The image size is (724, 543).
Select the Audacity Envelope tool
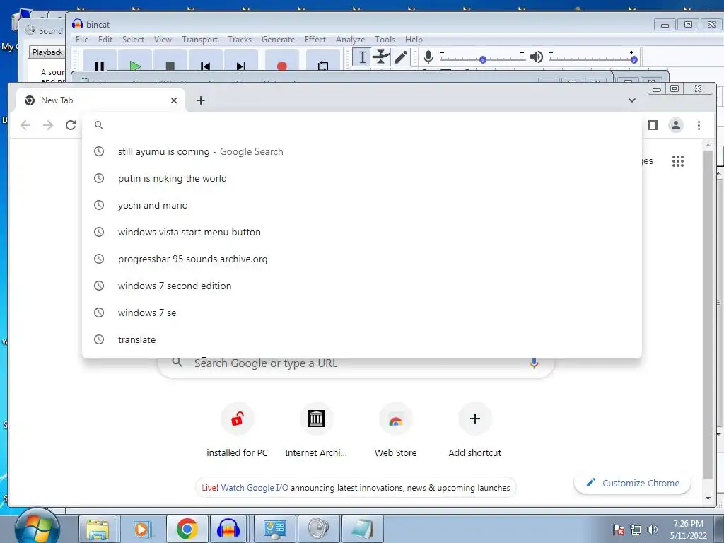[381, 57]
